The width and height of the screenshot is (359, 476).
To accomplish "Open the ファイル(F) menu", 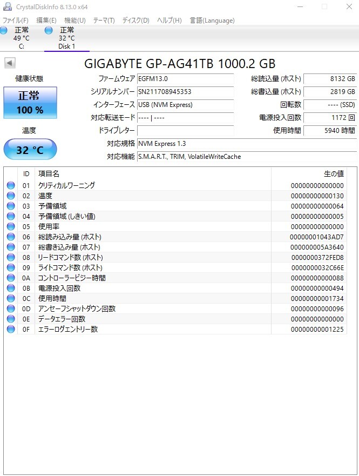I will point(16,21).
